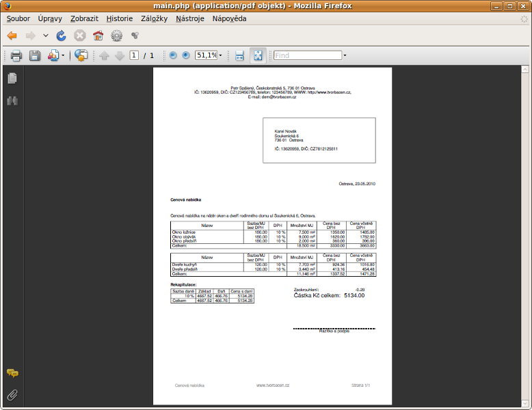This screenshot has width=532, height=410.
Task: Toggle the fit one full page icon
Action: point(258,55)
